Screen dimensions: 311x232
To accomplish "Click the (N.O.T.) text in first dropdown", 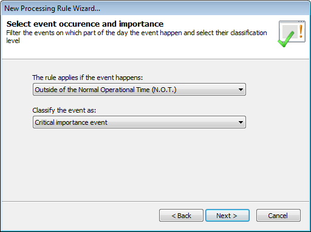I will 164,90.
